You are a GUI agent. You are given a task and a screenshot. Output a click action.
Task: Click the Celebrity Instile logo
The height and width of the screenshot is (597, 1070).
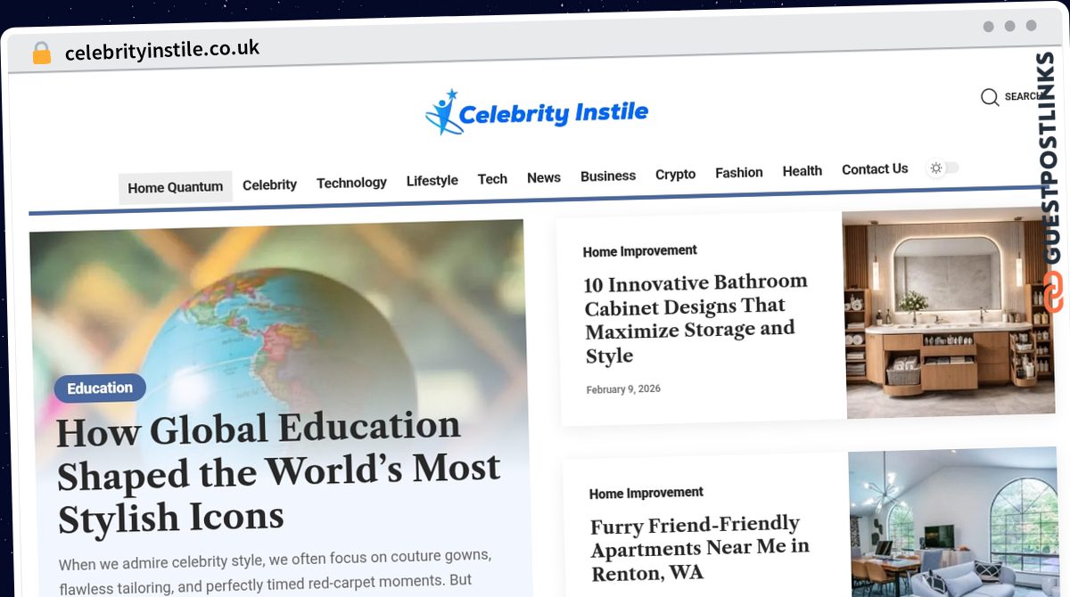pyautogui.click(x=537, y=112)
